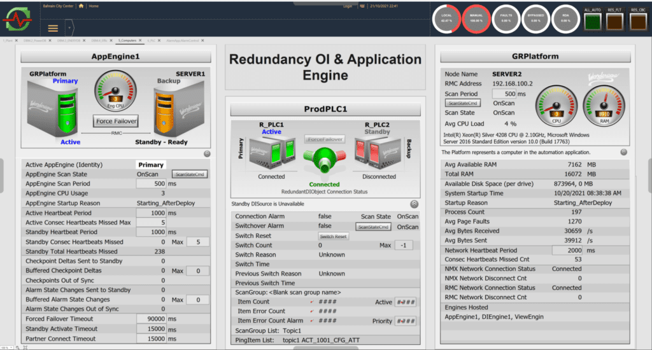Click the Partner Connect Timeout 15000 field

click(x=151, y=339)
